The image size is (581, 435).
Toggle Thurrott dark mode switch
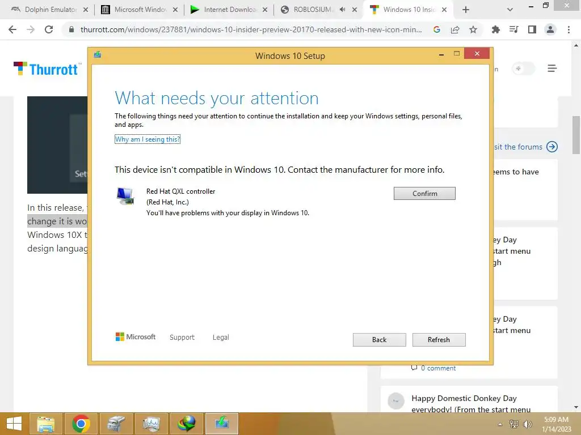coord(523,69)
